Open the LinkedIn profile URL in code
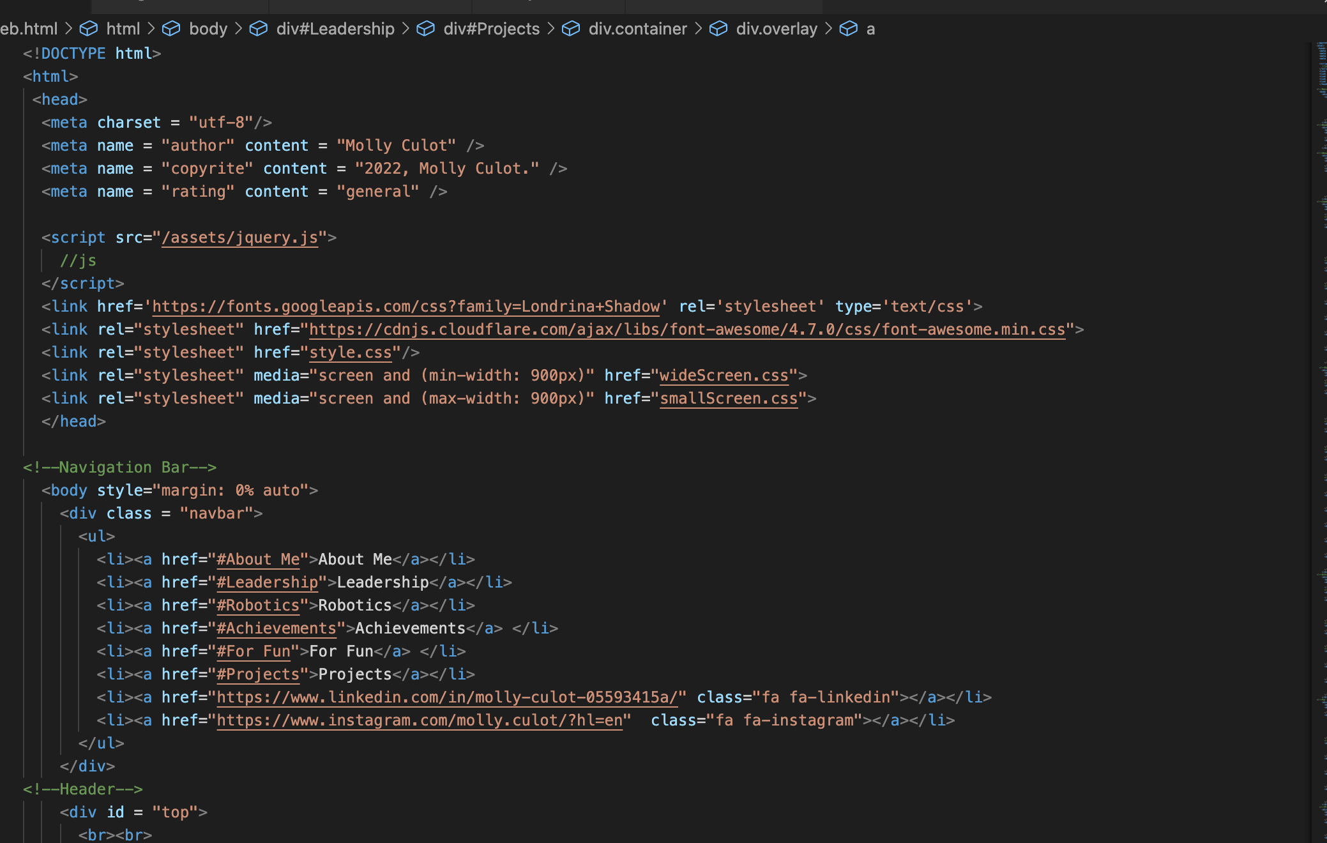This screenshot has width=1327, height=843. point(447,697)
